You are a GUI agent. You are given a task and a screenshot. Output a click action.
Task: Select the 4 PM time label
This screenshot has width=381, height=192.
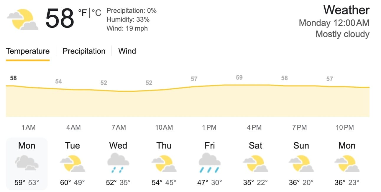(x=254, y=127)
